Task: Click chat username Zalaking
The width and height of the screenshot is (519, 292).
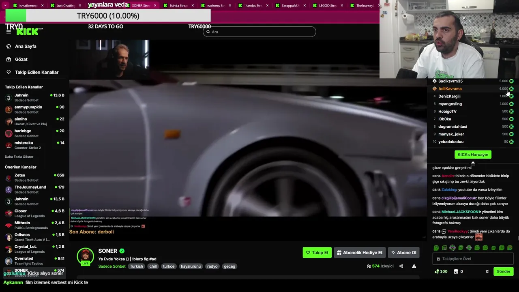Action: pos(449,190)
